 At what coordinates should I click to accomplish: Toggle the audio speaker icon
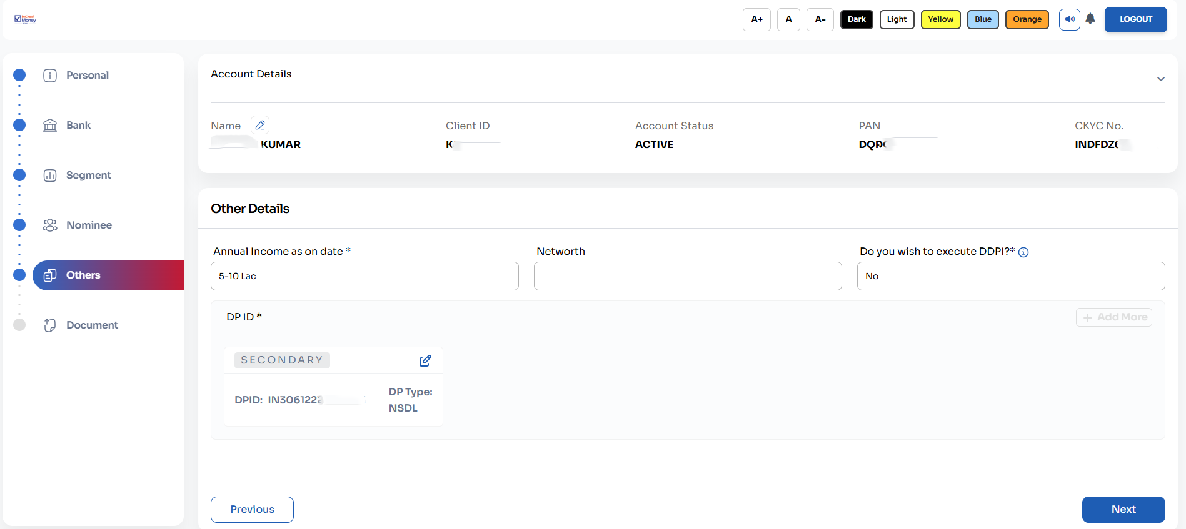click(1070, 19)
